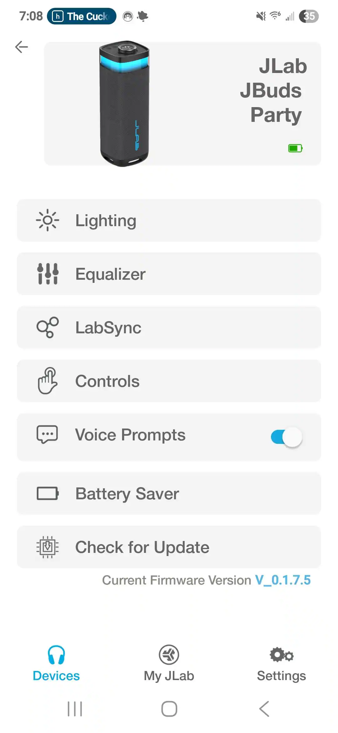This screenshot has width=338, height=733.
Task: Open Android recent apps button
Action: [x=75, y=709]
